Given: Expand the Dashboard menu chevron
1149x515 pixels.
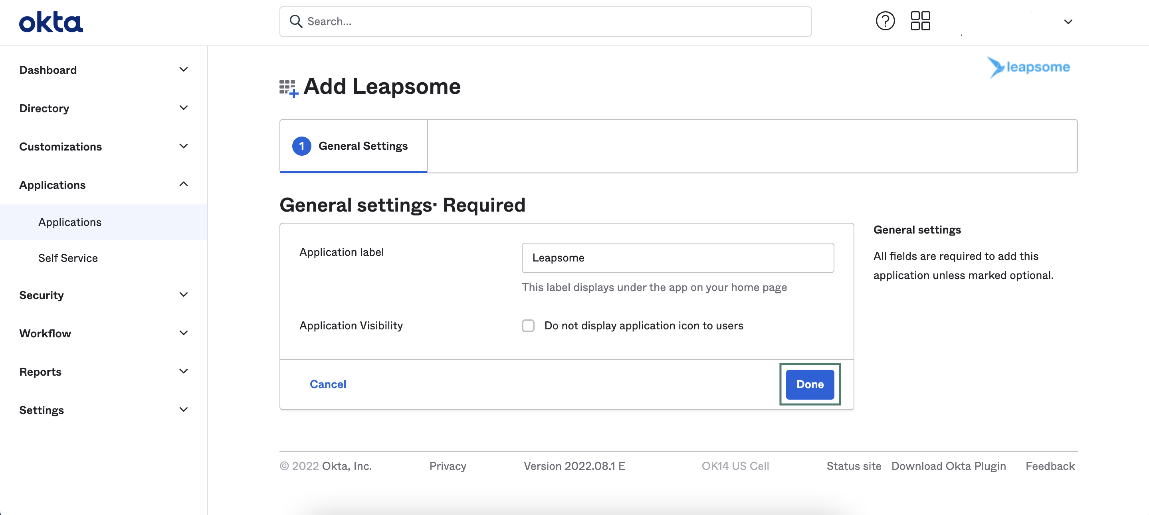Looking at the screenshot, I should click(x=183, y=69).
